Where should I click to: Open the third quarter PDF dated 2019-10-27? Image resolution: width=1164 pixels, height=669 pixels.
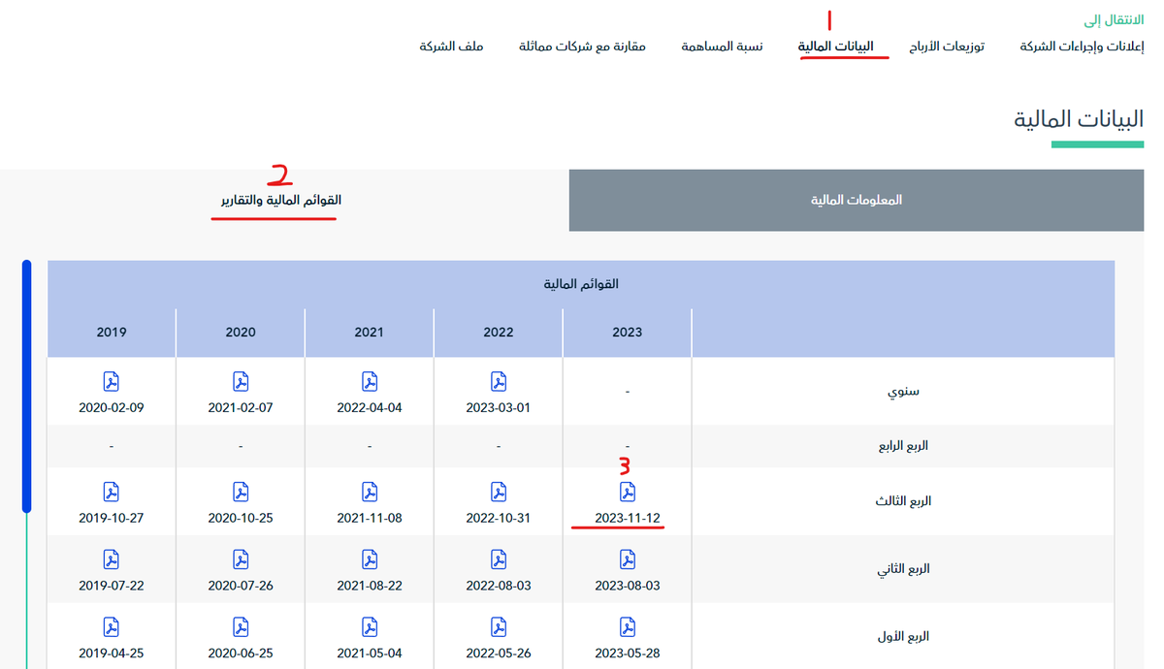(112, 492)
